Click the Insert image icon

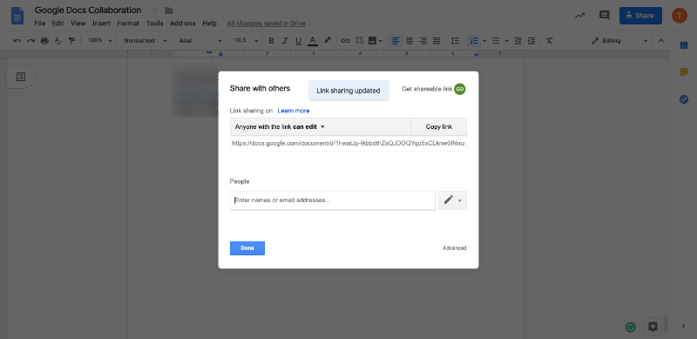point(373,40)
